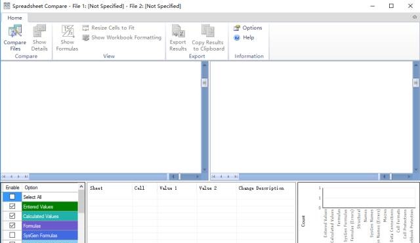The width and height of the screenshot is (420, 243).
Task: Select the purple Formulas option
Action: 50,226
